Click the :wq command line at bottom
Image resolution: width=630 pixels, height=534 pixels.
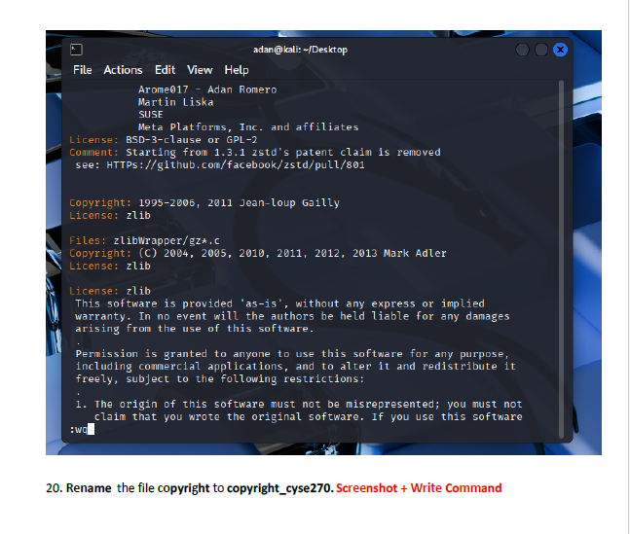pyautogui.click(x=80, y=429)
